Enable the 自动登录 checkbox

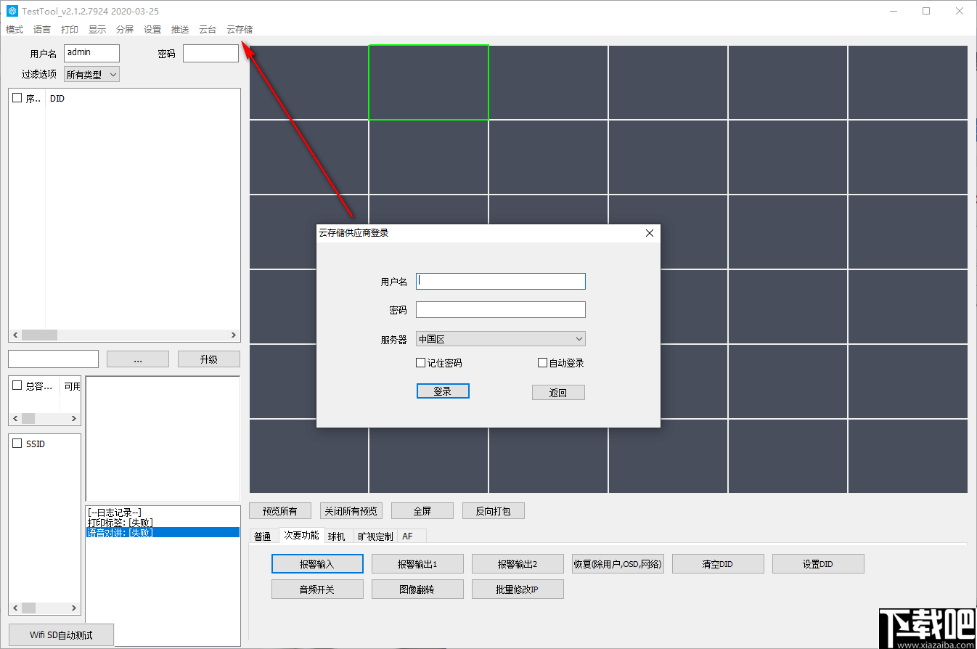pyautogui.click(x=542, y=362)
